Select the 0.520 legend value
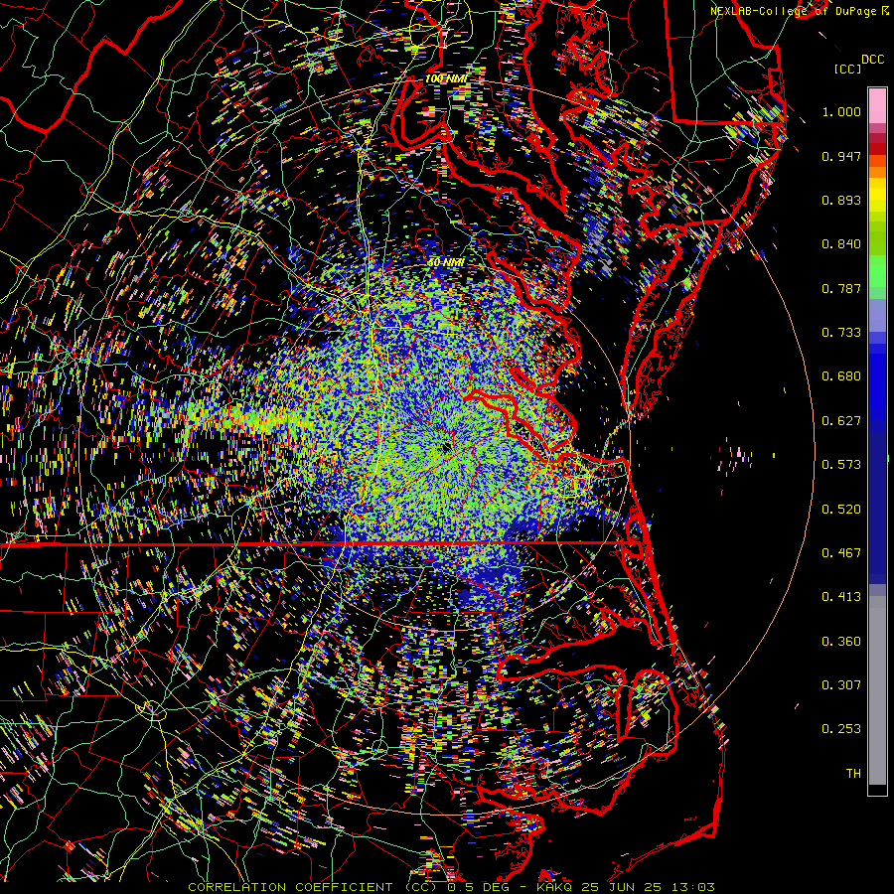This screenshot has height=894, width=894. [841, 510]
